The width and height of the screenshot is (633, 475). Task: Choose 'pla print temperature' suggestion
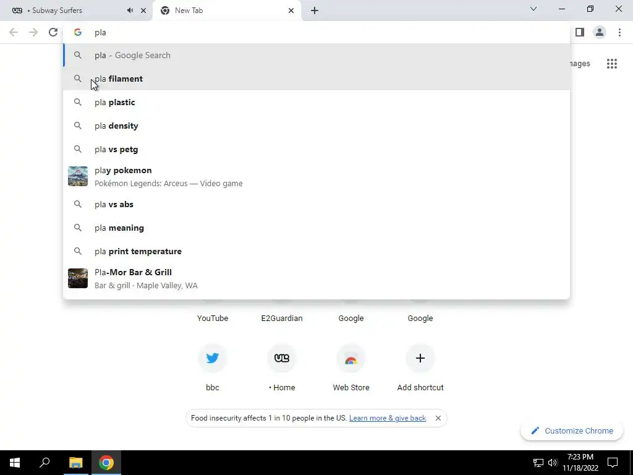coord(316,251)
